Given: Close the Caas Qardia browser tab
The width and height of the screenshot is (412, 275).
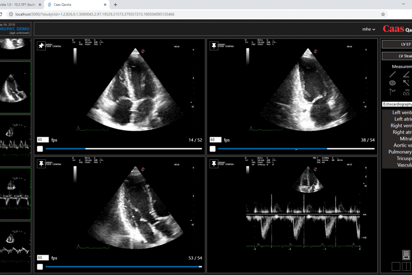Looking at the screenshot, I should (x=105, y=5).
